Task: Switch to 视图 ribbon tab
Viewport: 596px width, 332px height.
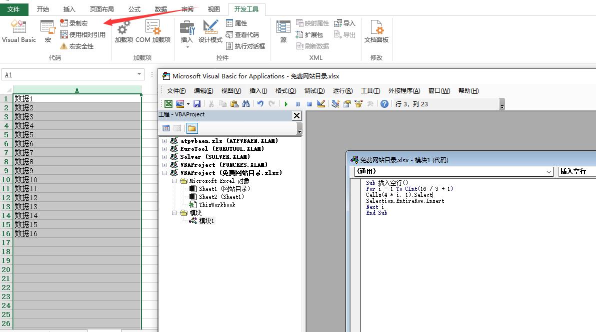Action: 213,9
